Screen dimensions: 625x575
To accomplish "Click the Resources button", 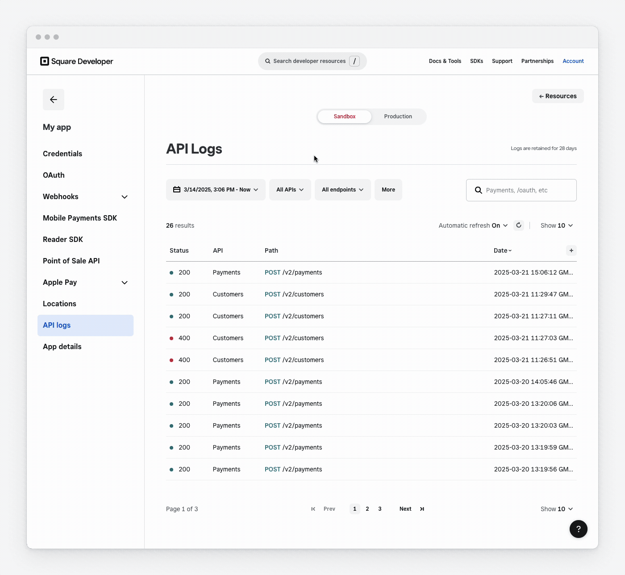I will [558, 96].
